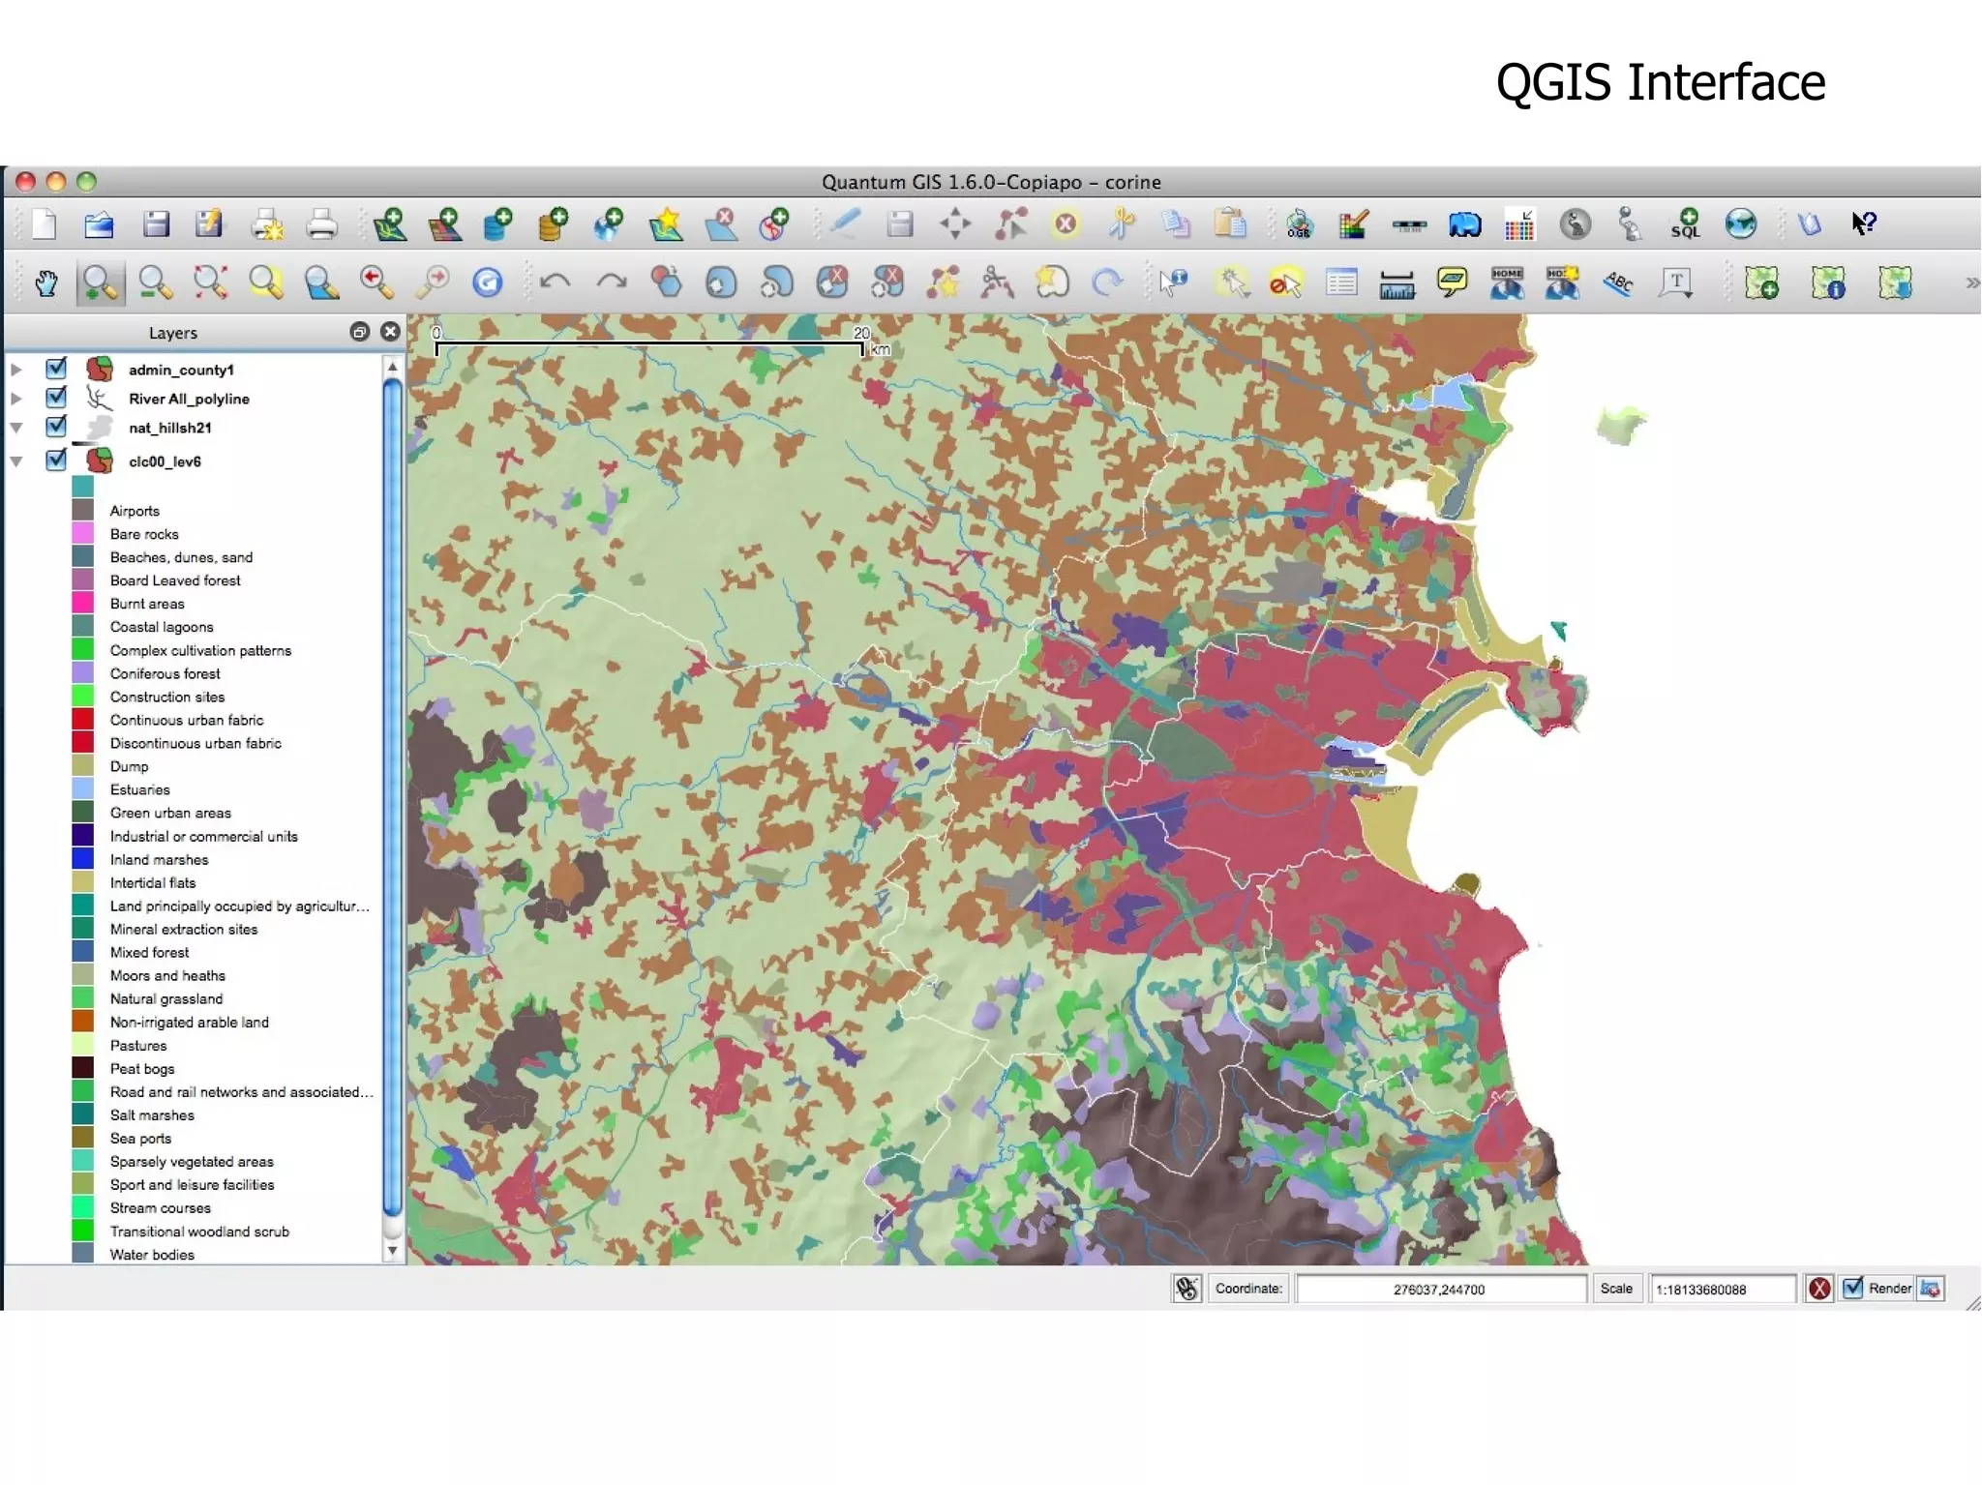Click the Zoom In magnifier tool
This screenshot has height=1485, width=1982.
100,282
